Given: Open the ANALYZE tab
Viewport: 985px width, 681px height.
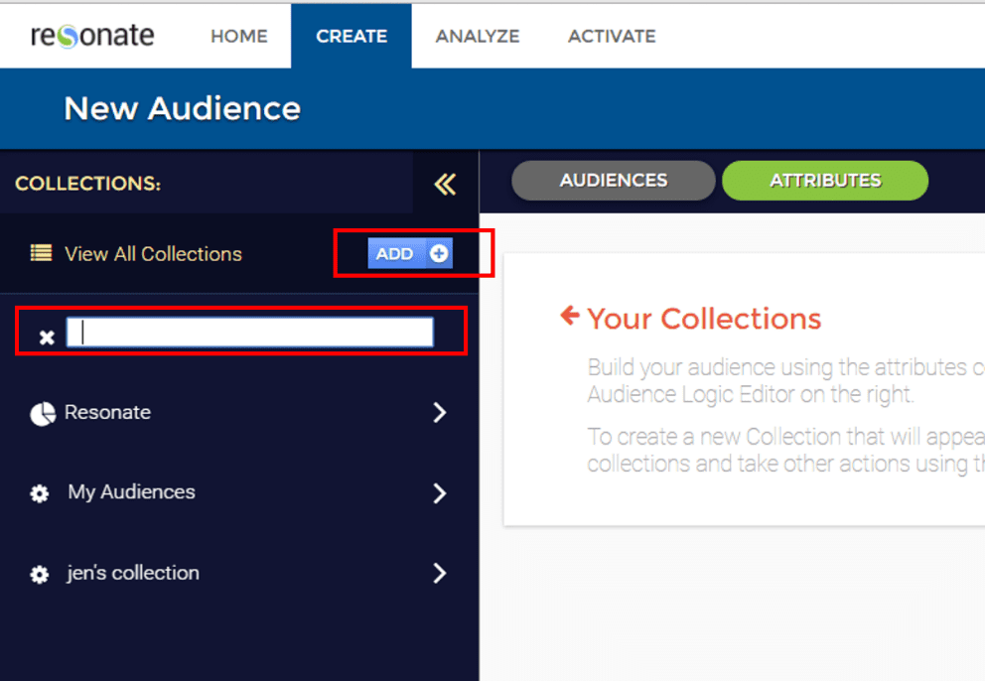Looking at the screenshot, I should click(477, 37).
